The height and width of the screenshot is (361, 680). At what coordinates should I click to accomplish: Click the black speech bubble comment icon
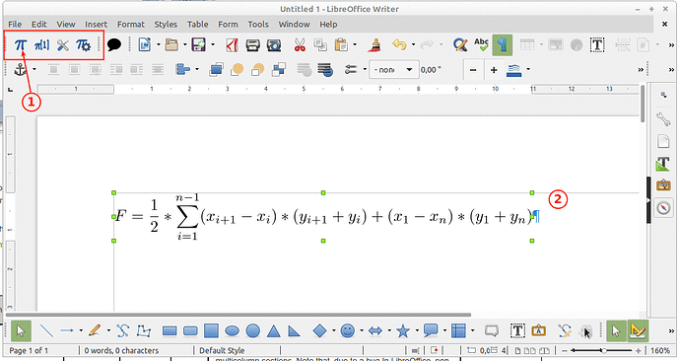(114, 44)
